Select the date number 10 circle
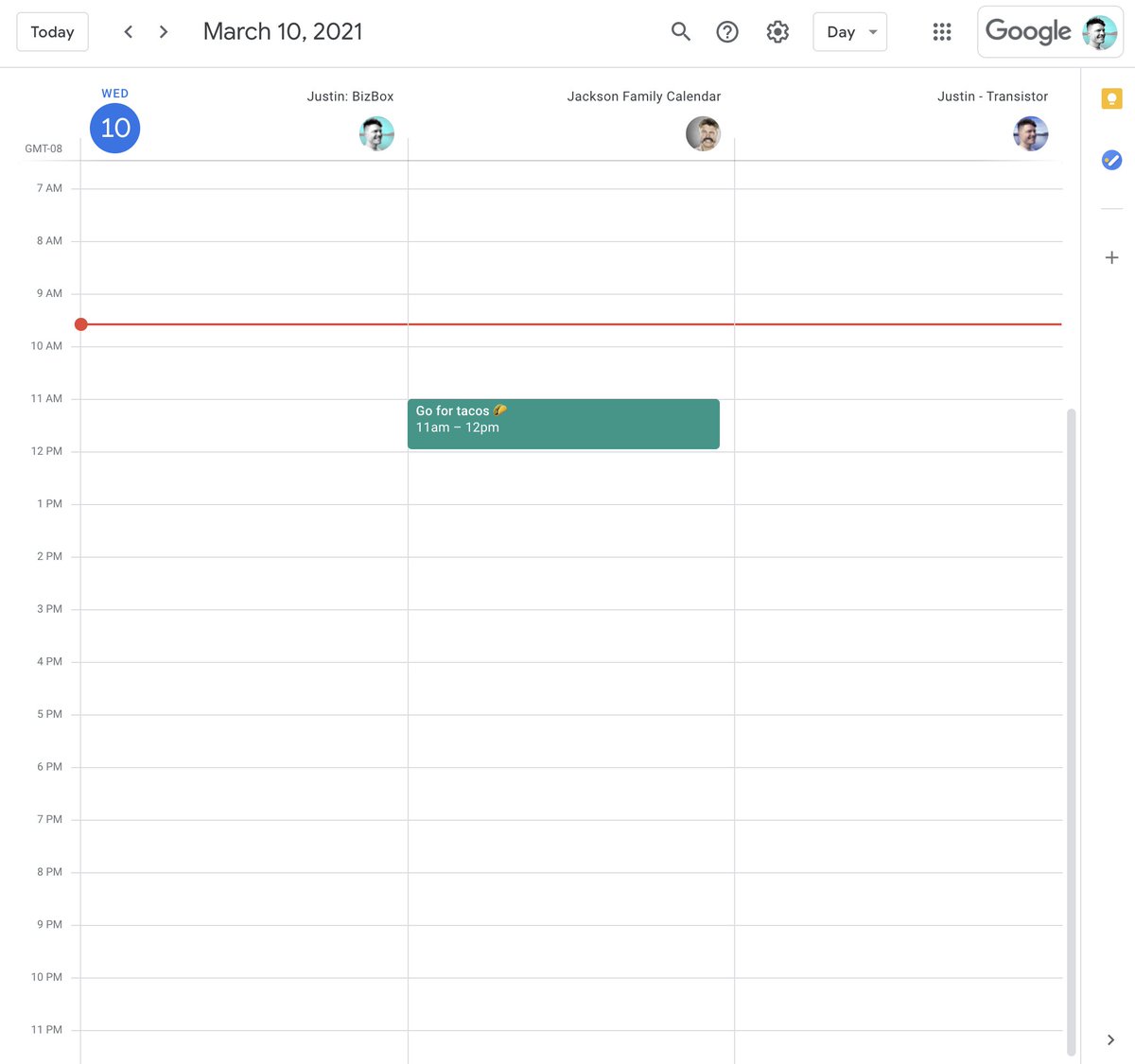 115,129
